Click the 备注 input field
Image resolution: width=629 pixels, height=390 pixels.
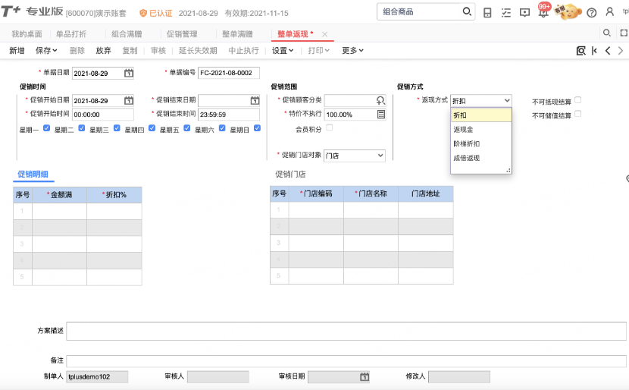(x=346, y=360)
